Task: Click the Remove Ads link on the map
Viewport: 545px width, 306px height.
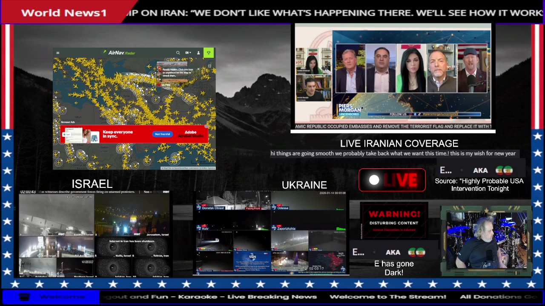Action: [68, 122]
